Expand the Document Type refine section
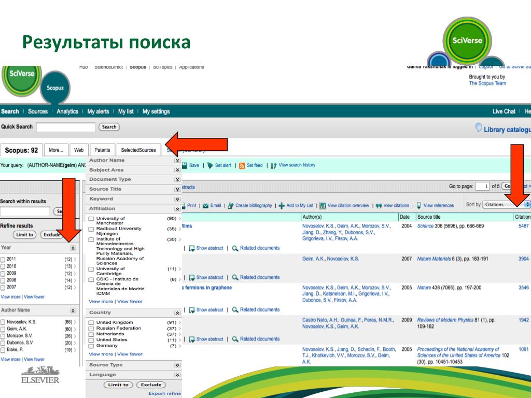This screenshot has width=531, height=398. (177, 180)
